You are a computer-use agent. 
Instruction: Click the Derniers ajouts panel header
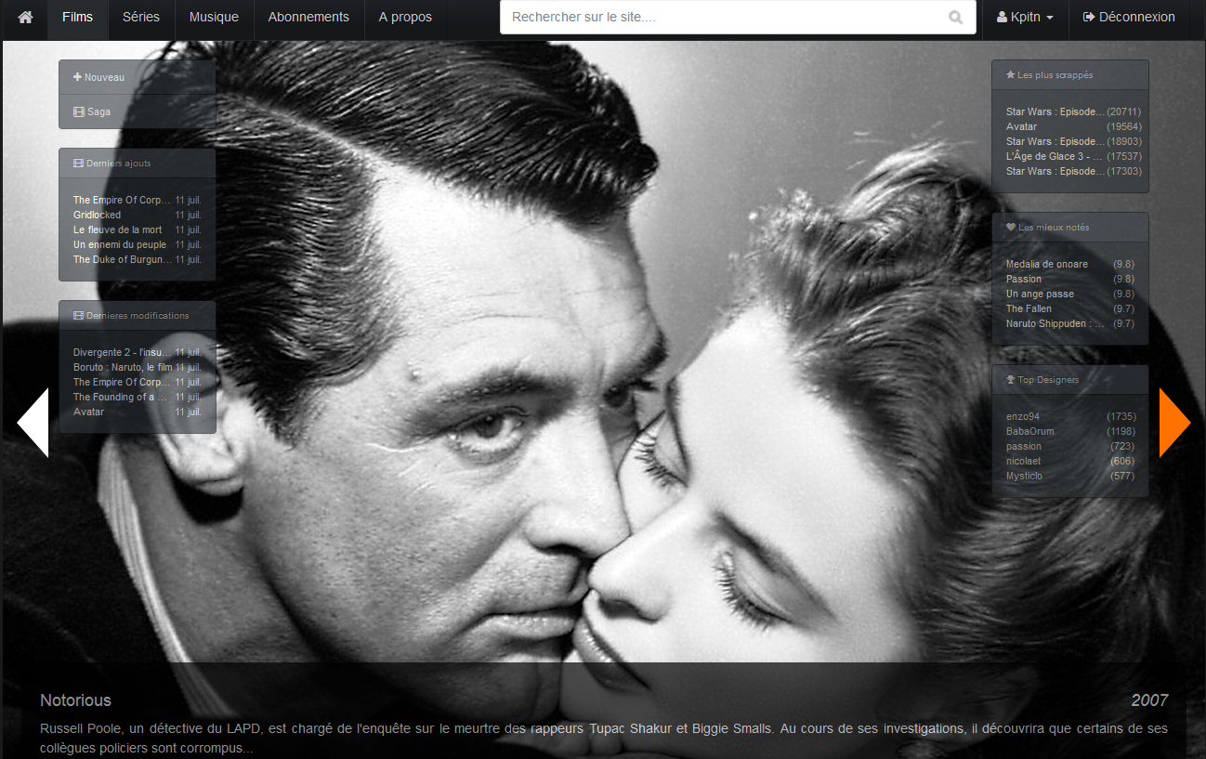[x=138, y=164]
